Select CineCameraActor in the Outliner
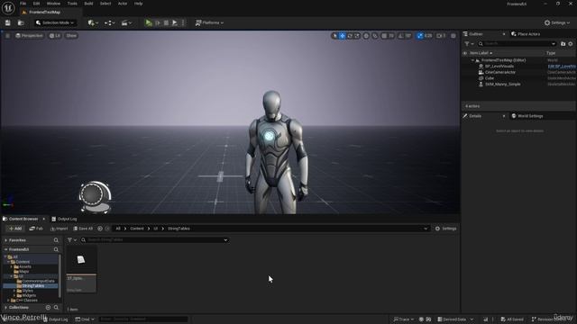The width and height of the screenshot is (577, 324). (500, 72)
